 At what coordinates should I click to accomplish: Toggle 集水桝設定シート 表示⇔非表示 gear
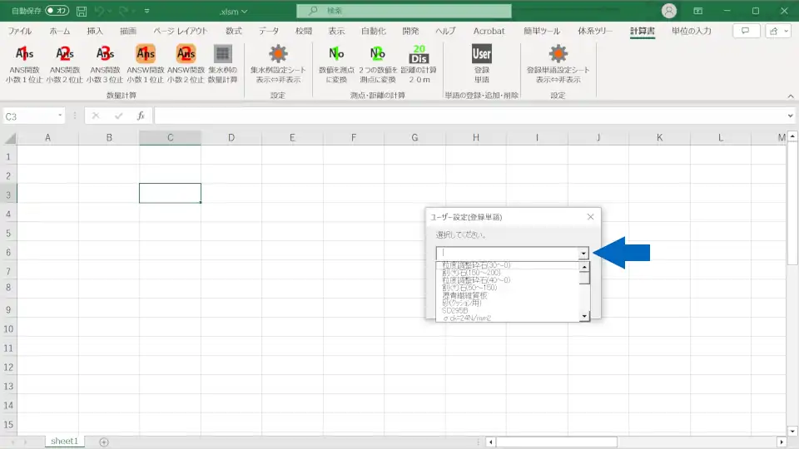pos(278,64)
